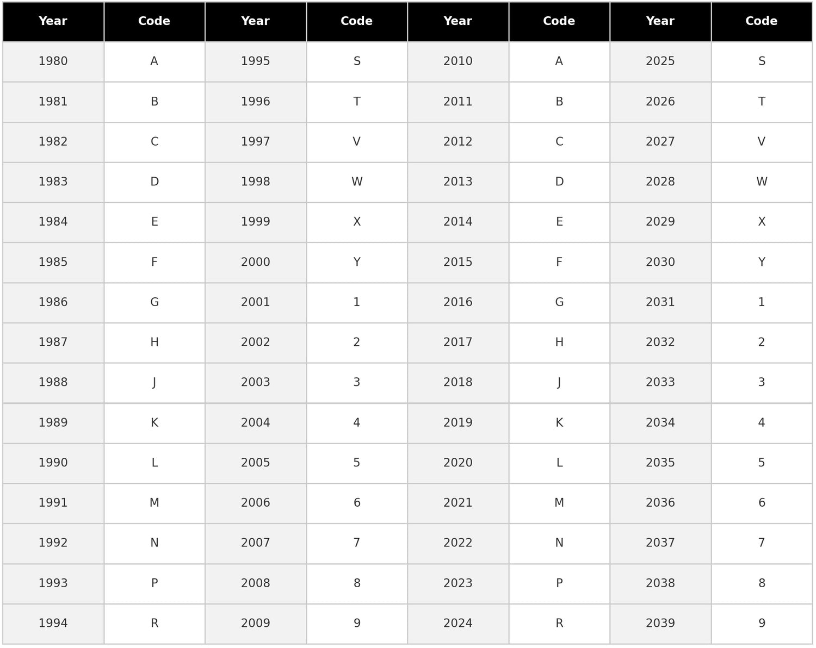Select code Y beside year 2000
This screenshot has width=816, height=648.
pyautogui.click(x=356, y=263)
